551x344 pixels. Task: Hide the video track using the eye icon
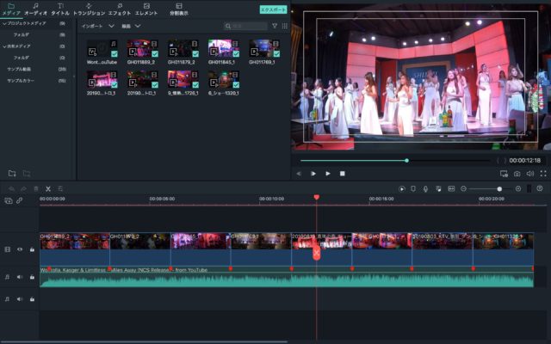[x=20, y=249]
